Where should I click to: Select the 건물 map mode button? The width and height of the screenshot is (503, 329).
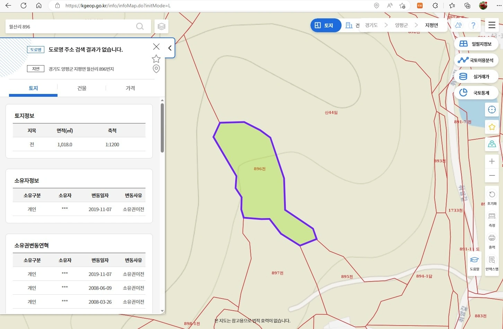click(x=352, y=25)
